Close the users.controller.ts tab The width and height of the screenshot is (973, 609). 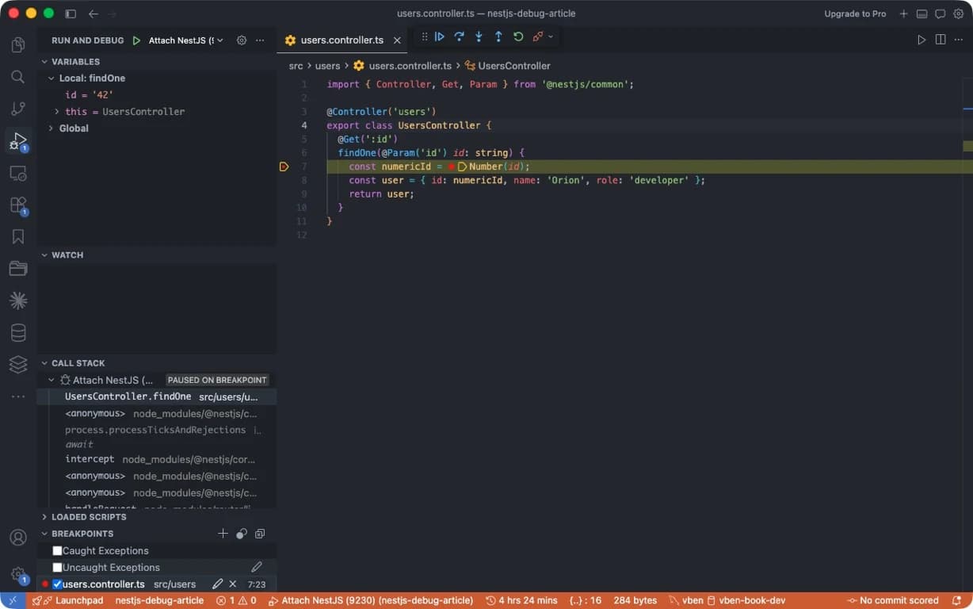pos(397,40)
